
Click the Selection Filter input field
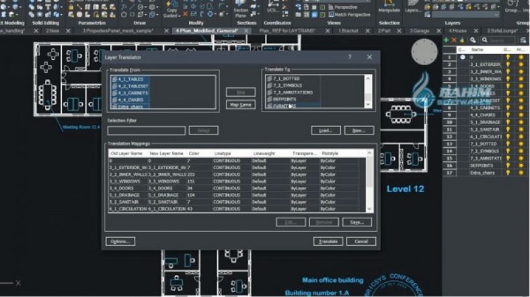coord(146,130)
